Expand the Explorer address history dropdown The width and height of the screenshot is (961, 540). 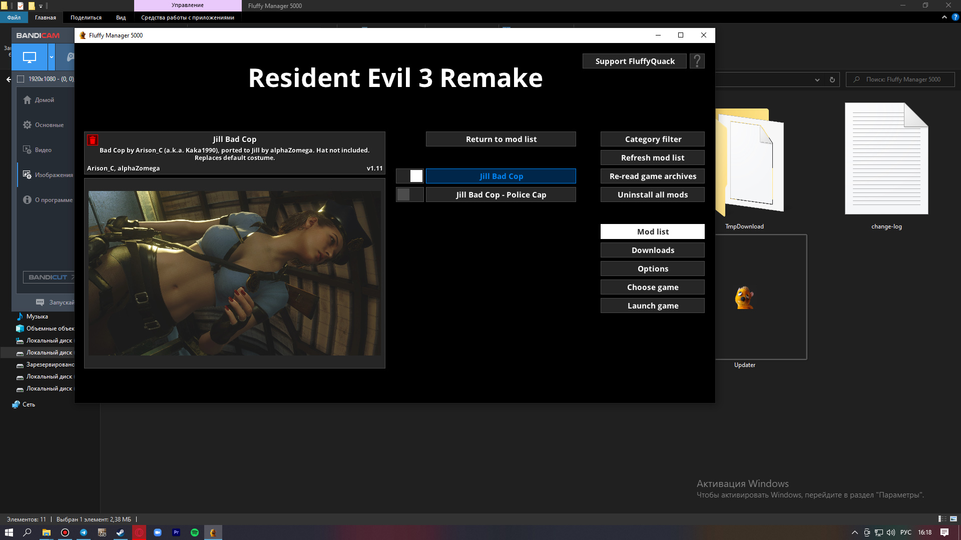[817, 79]
